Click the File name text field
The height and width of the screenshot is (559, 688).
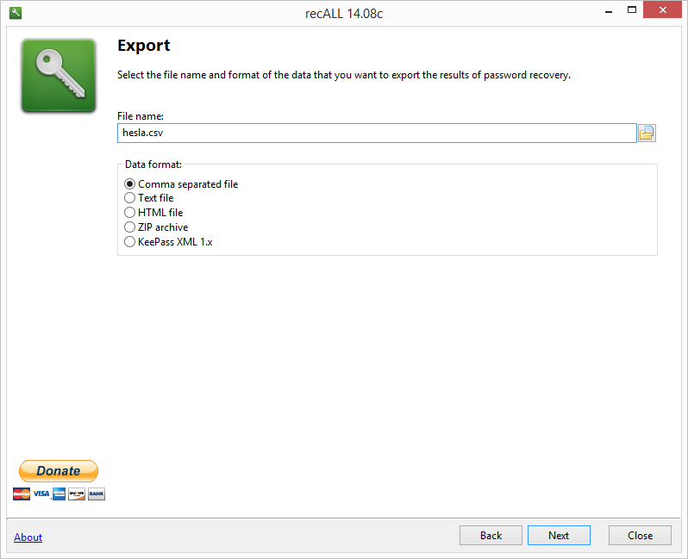[377, 133]
